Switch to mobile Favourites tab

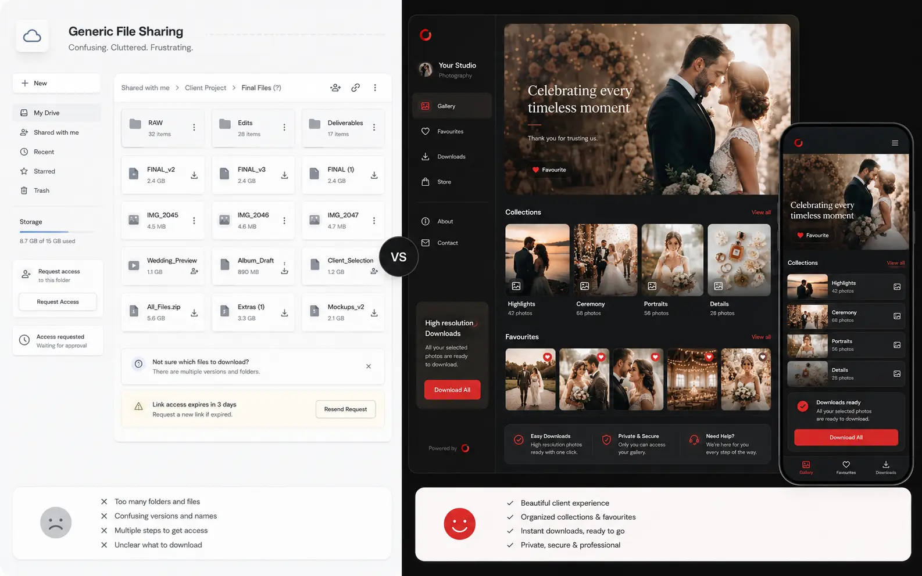coord(846,467)
